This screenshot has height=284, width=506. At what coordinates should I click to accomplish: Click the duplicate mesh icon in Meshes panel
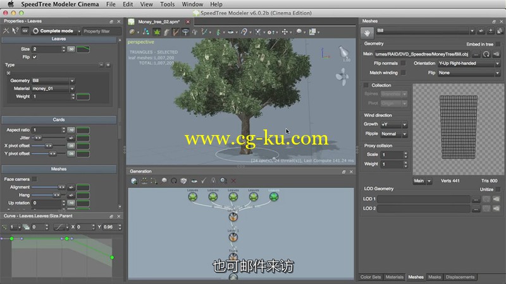click(x=500, y=31)
